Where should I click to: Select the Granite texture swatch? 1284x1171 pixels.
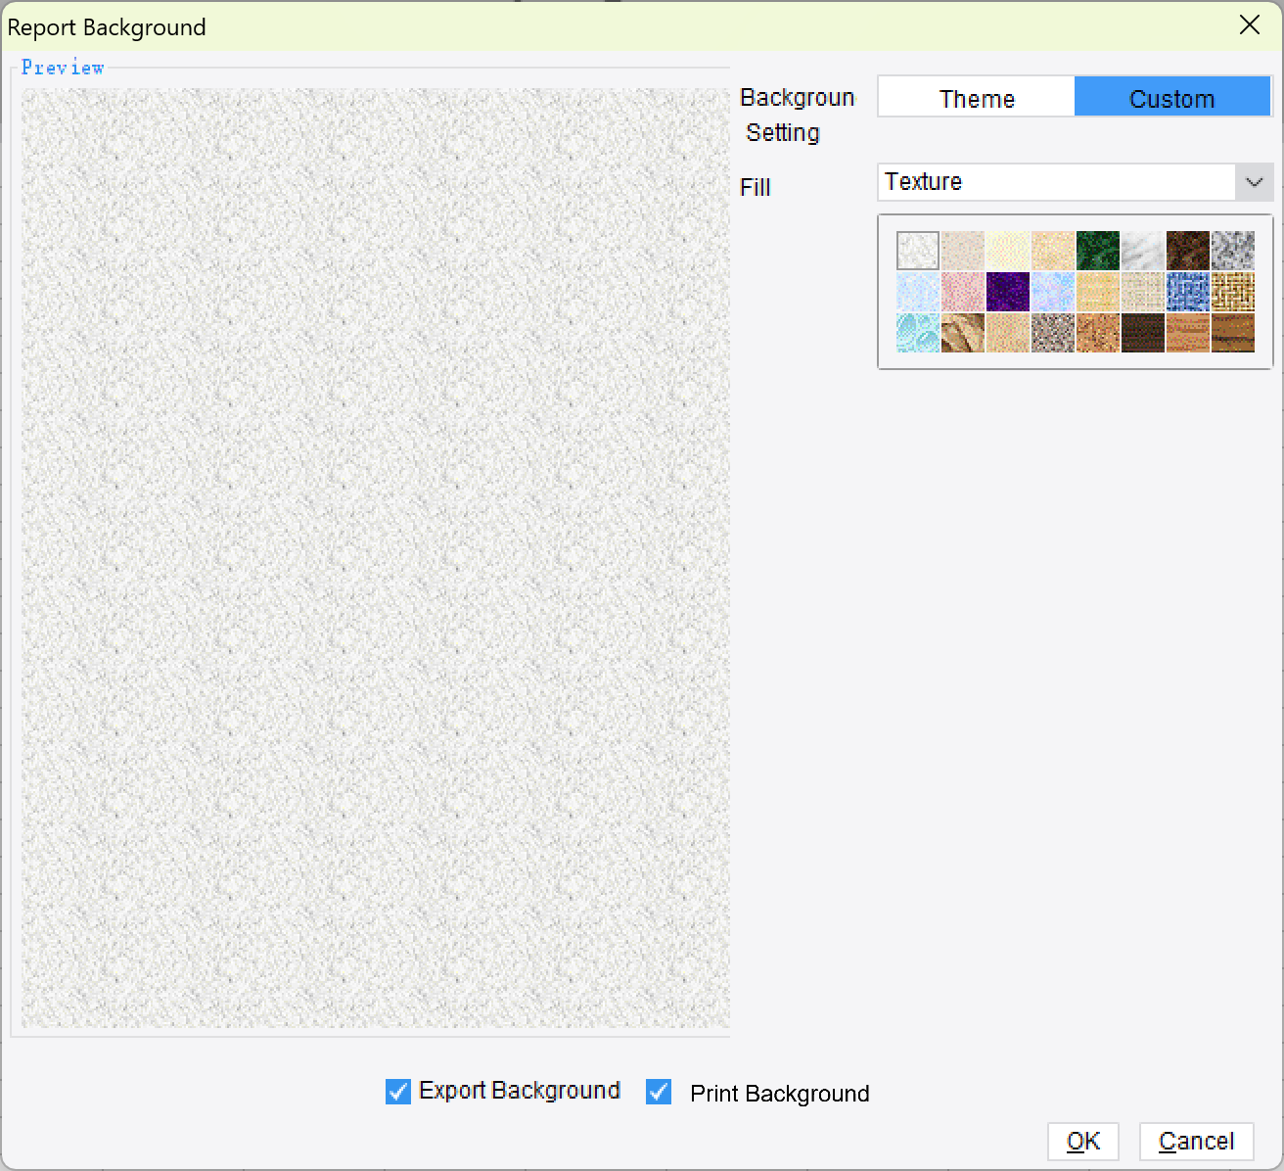tap(1233, 250)
